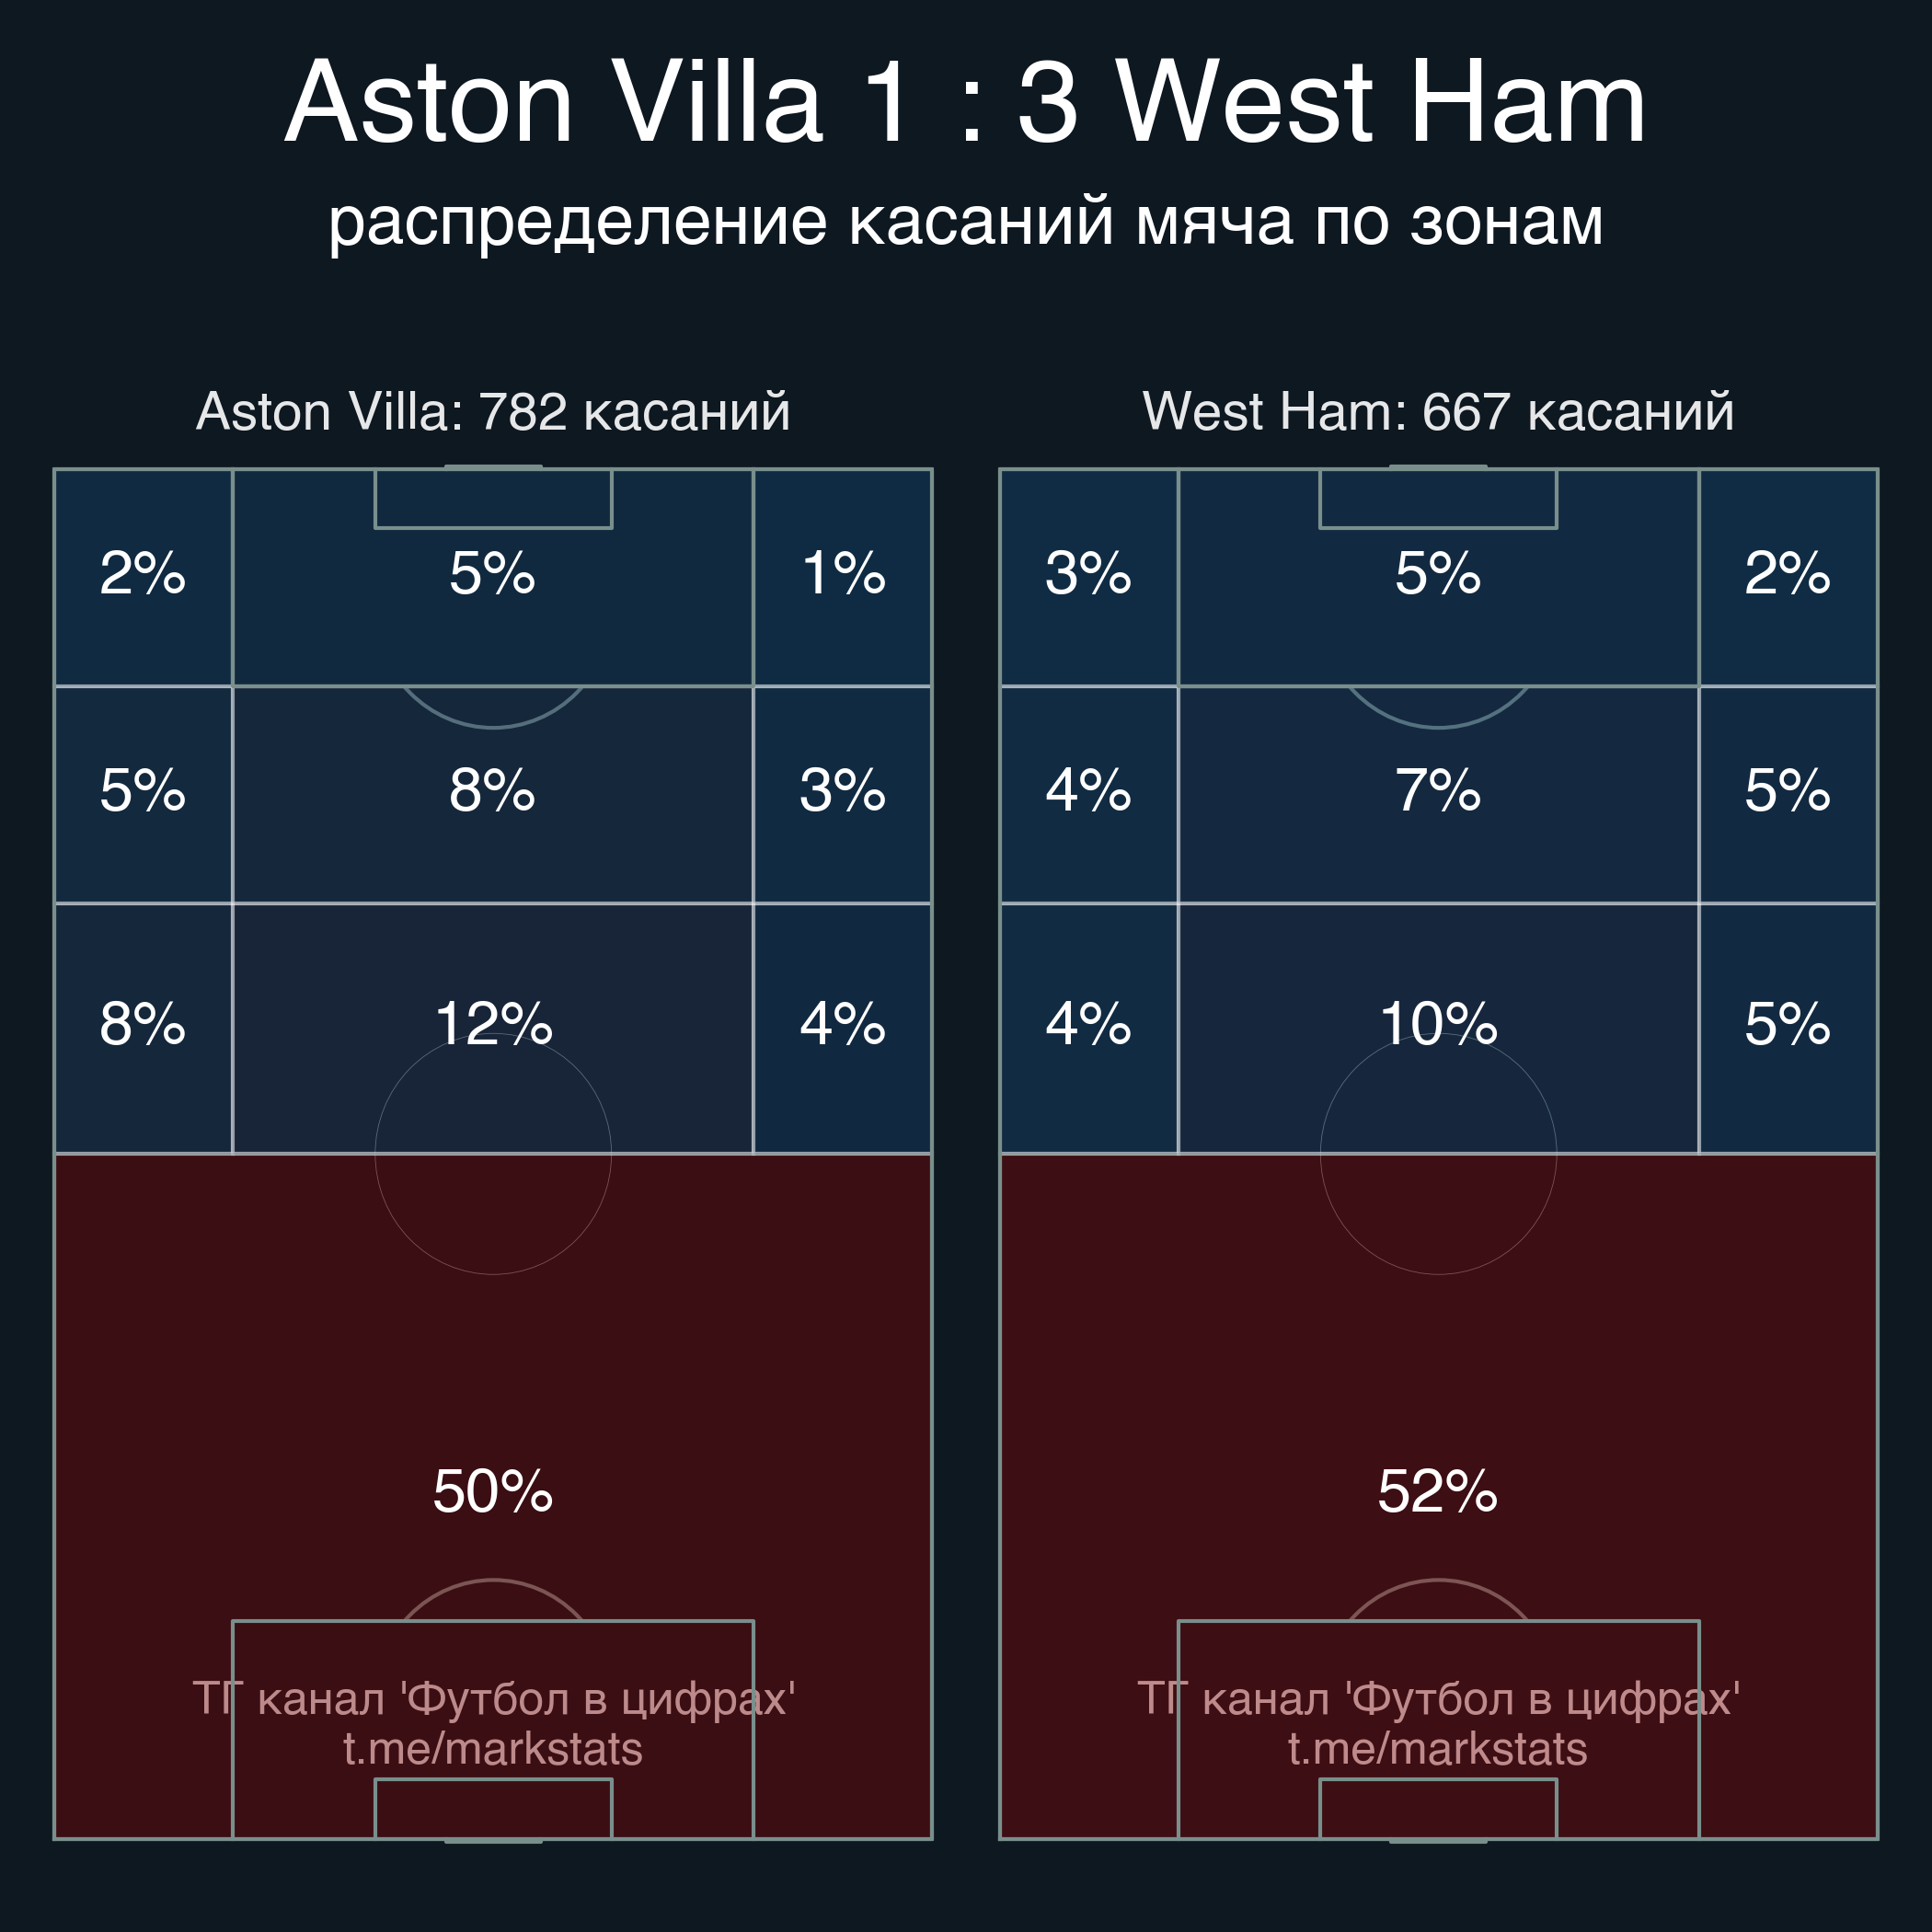1932x1932 pixels.
Task: Click the Russian subtitle about touch distribution
Action: click(x=965, y=221)
